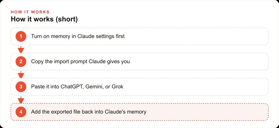This screenshot has height=128, width=279.
Task: Click the red number 2 circle
Action: click(x=21, y=62)
